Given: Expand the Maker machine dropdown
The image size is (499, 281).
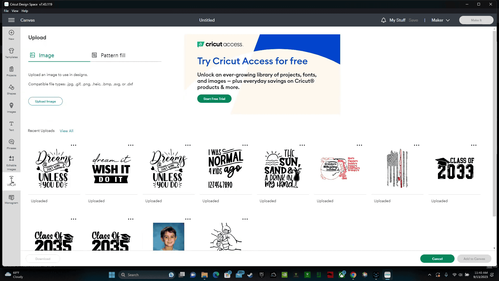Looking at the screenshot, I should 441,20.
